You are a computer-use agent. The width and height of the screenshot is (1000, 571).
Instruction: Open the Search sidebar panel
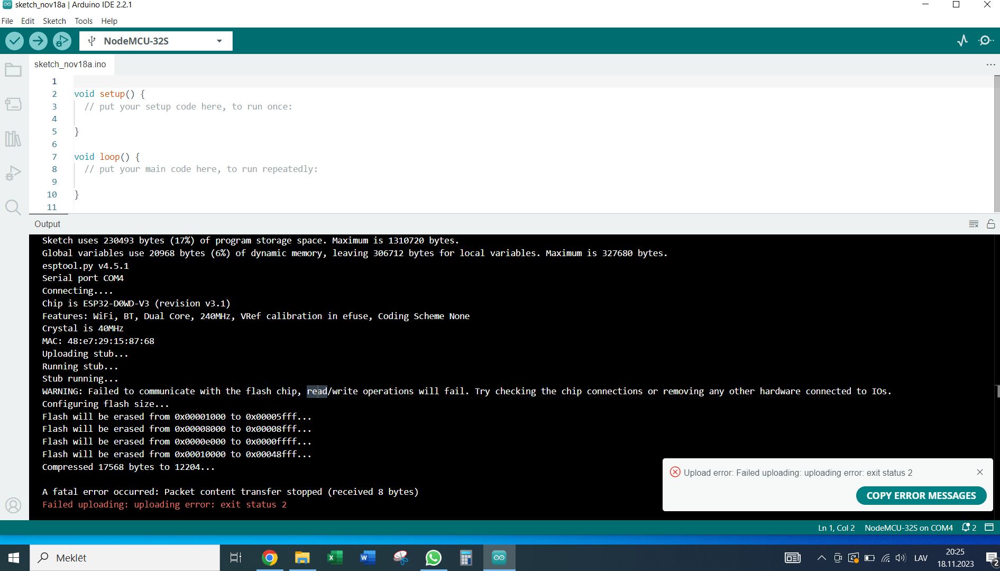tap(13, 207)
